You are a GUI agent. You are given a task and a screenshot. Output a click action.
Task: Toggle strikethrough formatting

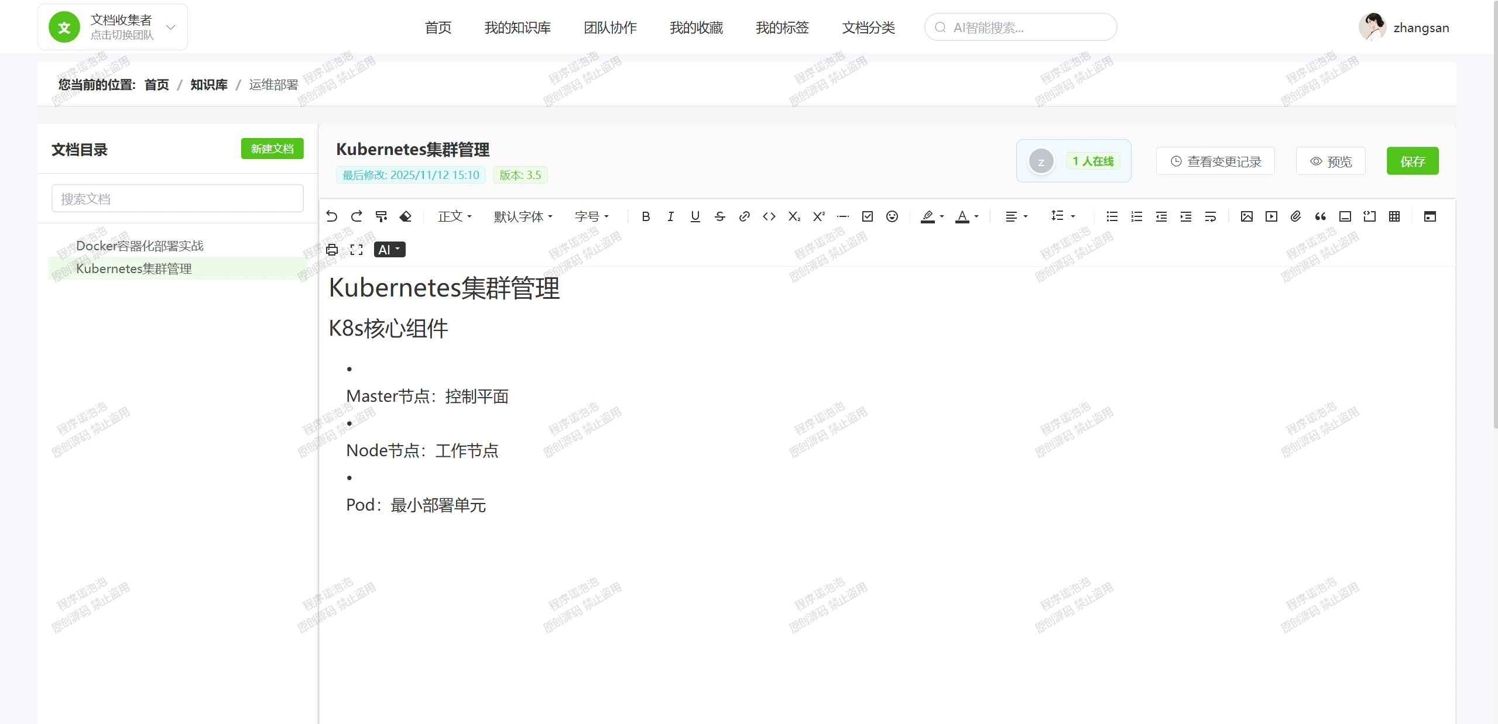point(720,216)
